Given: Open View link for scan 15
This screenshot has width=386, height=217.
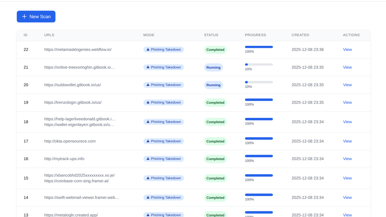Looking at the screenshot, I should [347, 178].
